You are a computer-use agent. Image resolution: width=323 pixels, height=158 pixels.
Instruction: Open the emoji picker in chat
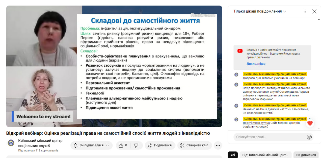309,137
